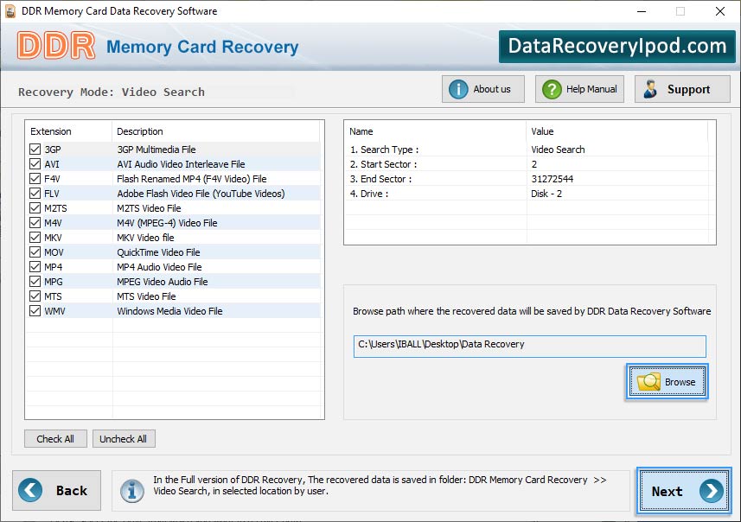Select 'MP4 Audio Video File' description
741x522 pixels.
[159, 266]
